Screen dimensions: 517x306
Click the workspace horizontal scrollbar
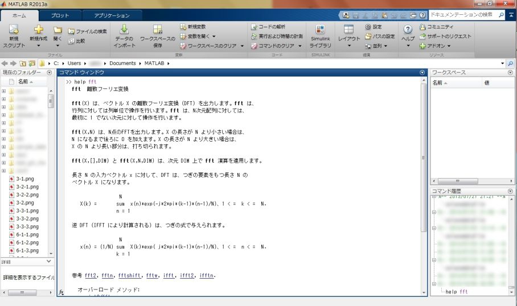click(x=458, y=181)
